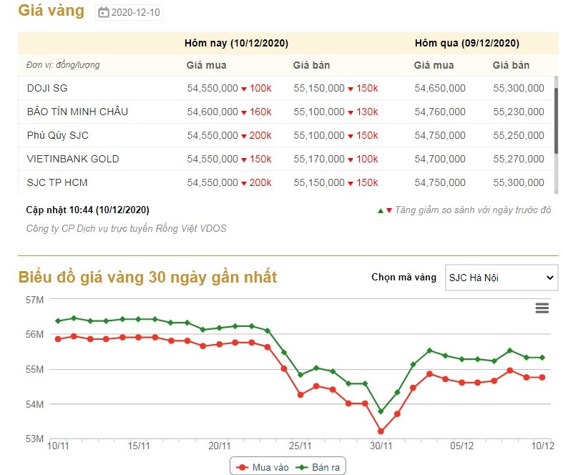Click VIETINBANK GOLD sell price 55,170,000
Screen dimensions: 563x475
point(319,159)
